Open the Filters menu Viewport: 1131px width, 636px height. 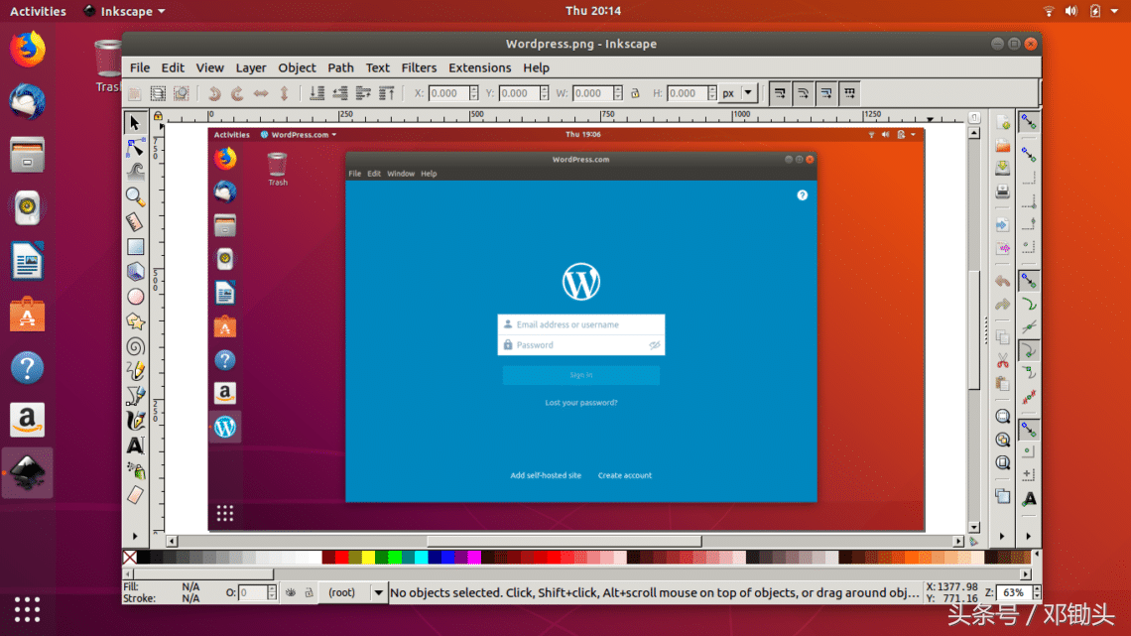[x=419, y=67]
